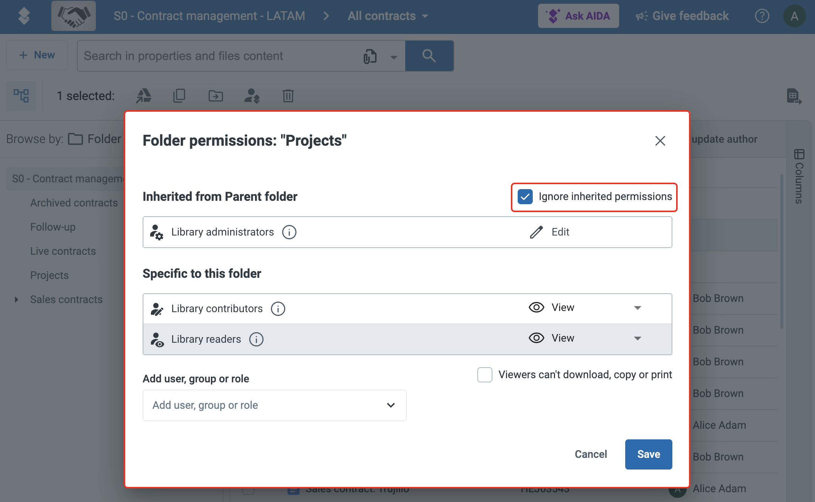This screenshot has width=815, height=502.
Task: Show info for Library contributors
Action: 278,309
